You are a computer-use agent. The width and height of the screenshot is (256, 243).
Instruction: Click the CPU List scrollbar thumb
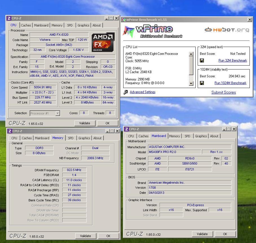191,66
